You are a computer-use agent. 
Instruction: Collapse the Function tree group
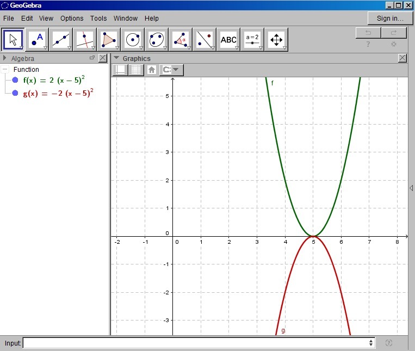tap(5, 69)
